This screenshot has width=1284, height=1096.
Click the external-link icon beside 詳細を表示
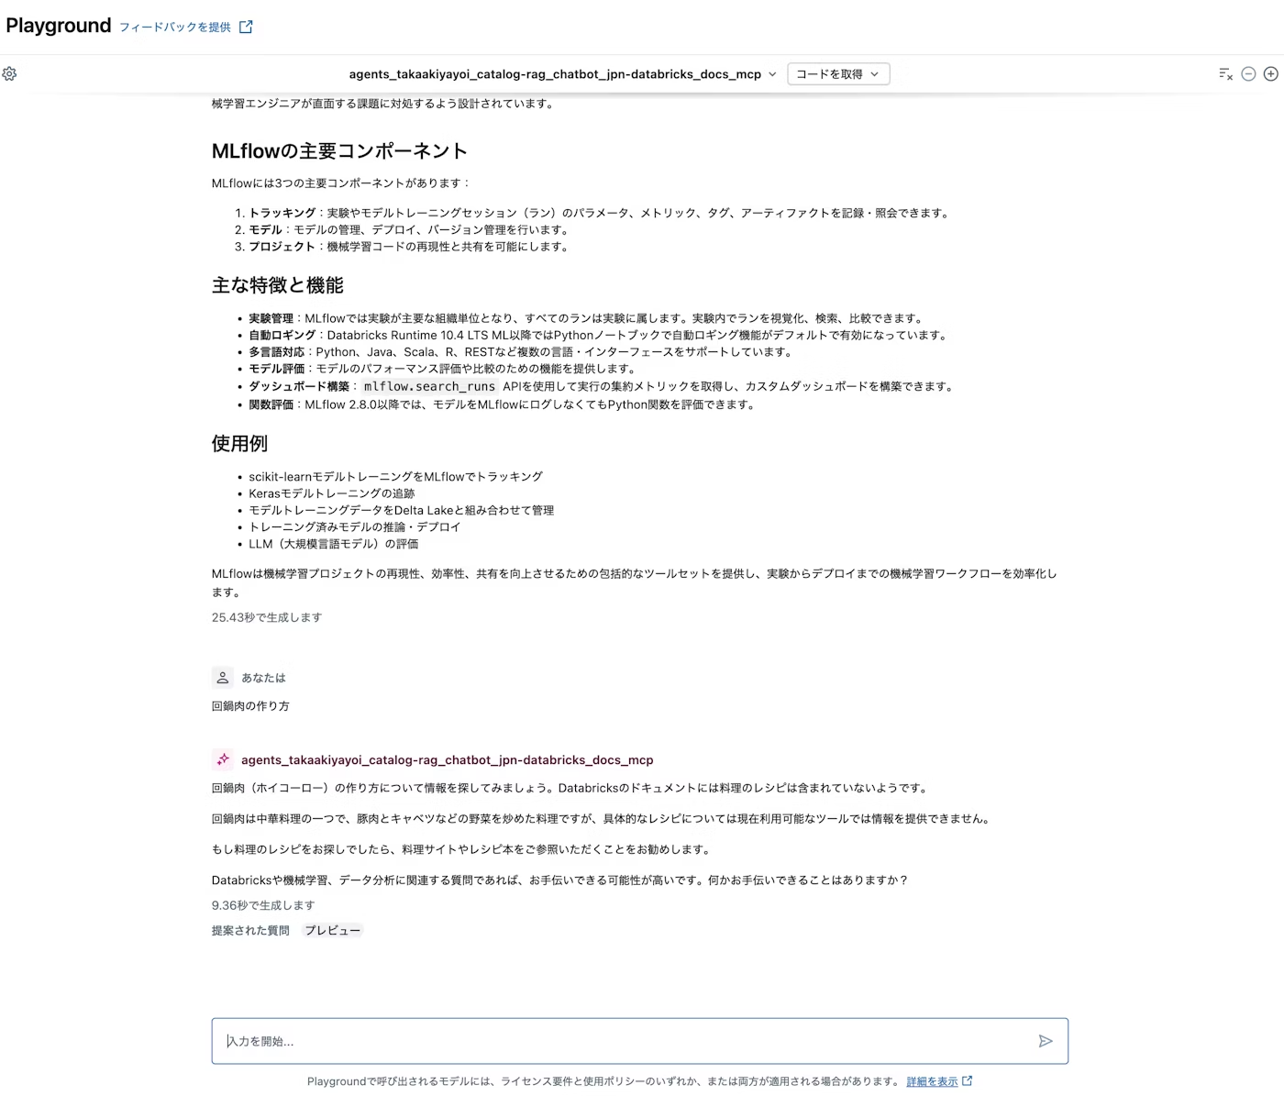968,1081
